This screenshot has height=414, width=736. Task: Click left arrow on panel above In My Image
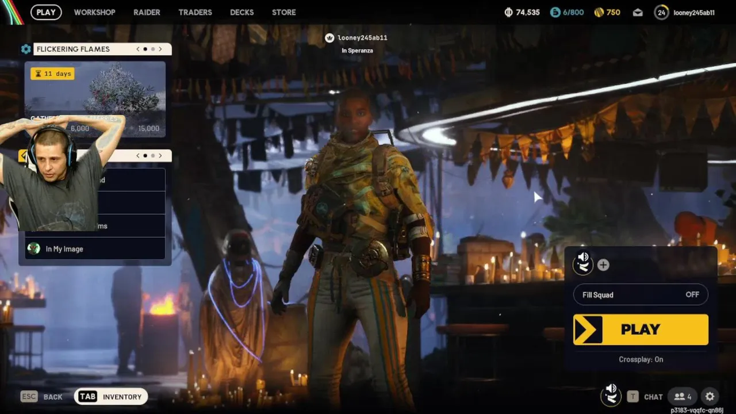click(x=138, y=156)
